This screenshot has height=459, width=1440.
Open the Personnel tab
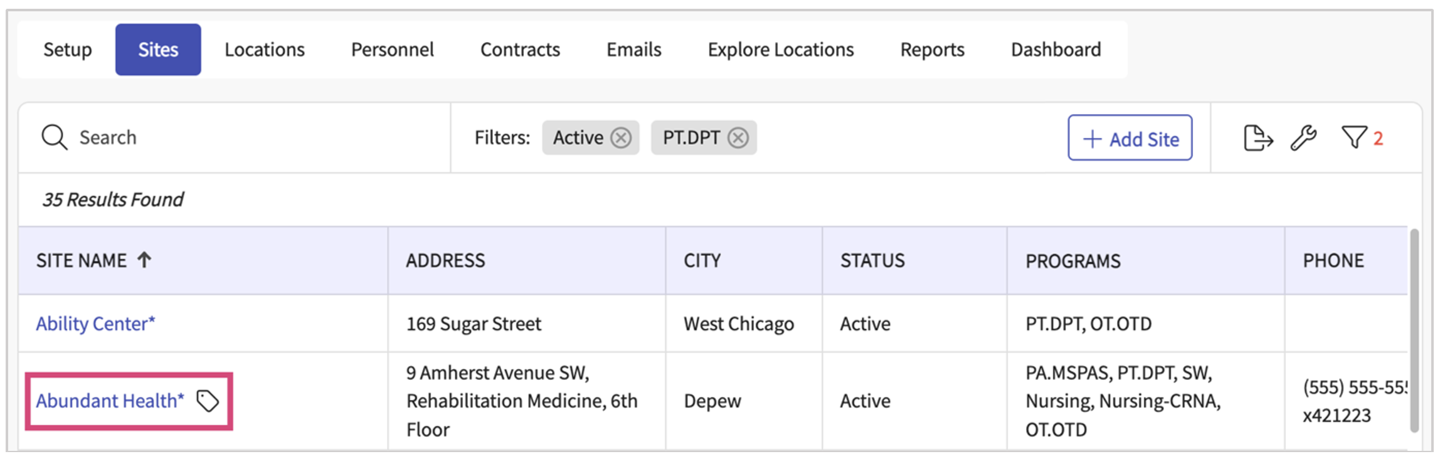(x=392, y=50)
